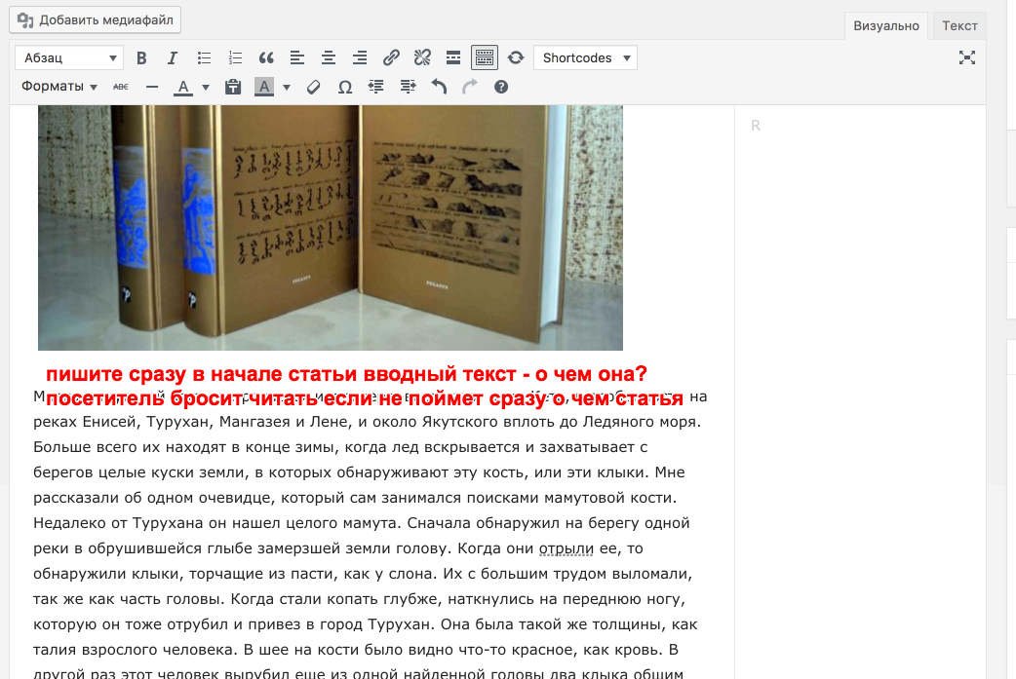Undo the last action

[x=439, y=87]
